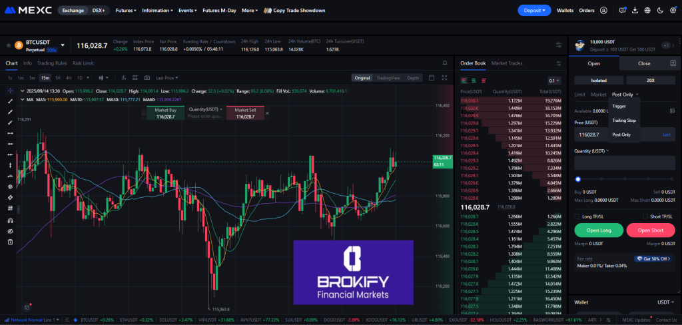Select Trailing Stop from order type menu
Viewport: 682px width, 325px height.
pyautogui.click(x=624, y=121)
